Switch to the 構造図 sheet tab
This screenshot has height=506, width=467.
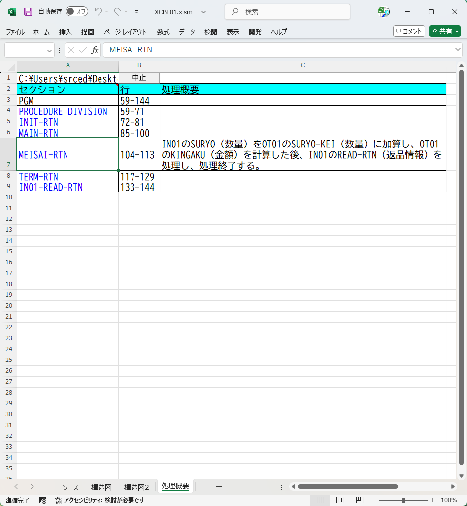click(x=101, y=487)
